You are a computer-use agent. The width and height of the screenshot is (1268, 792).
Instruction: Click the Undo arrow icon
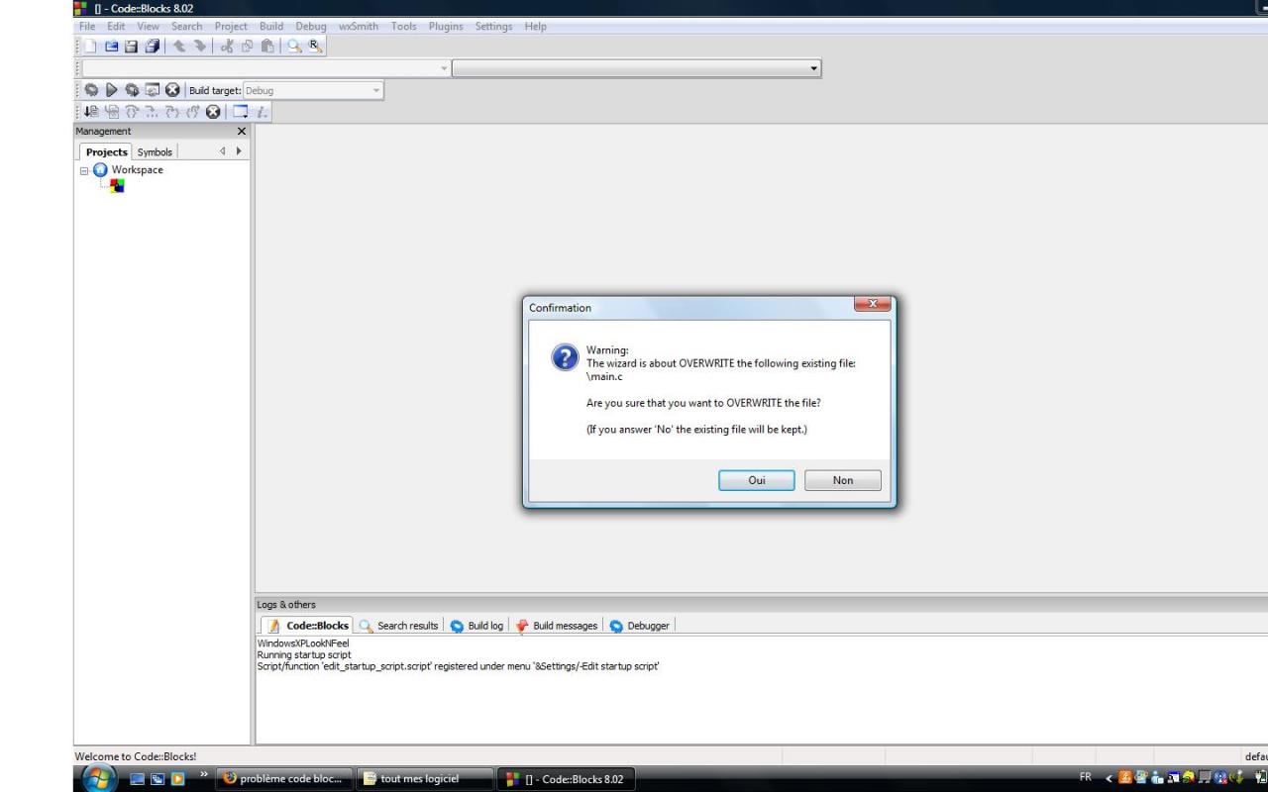point(179,46)
